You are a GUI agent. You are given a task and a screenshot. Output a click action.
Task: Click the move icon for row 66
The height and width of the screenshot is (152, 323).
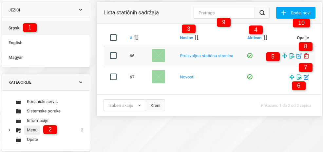[285, 56]
